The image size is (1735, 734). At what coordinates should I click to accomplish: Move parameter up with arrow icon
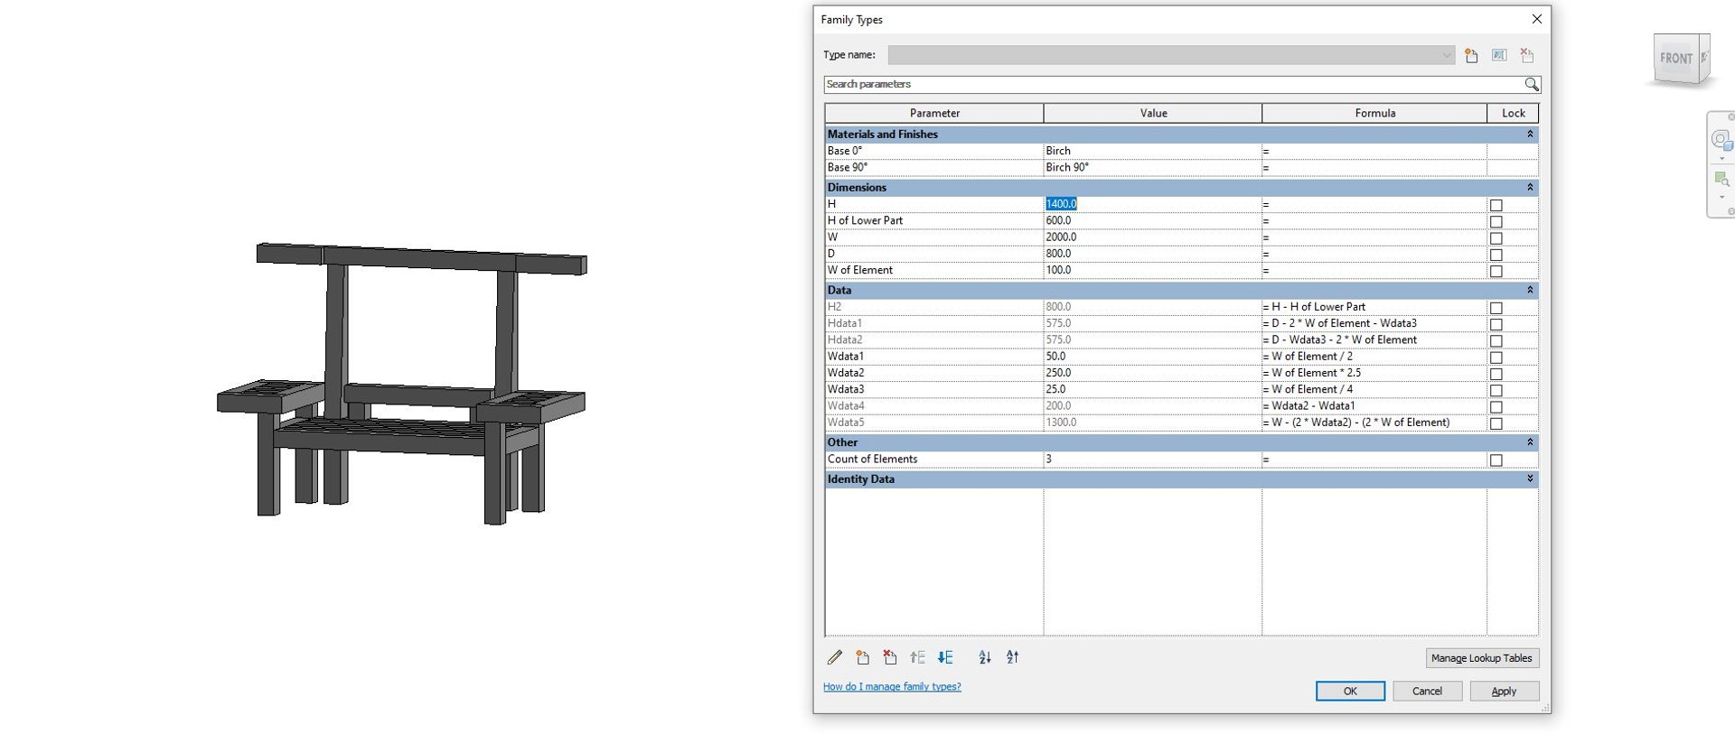point(918,657)
